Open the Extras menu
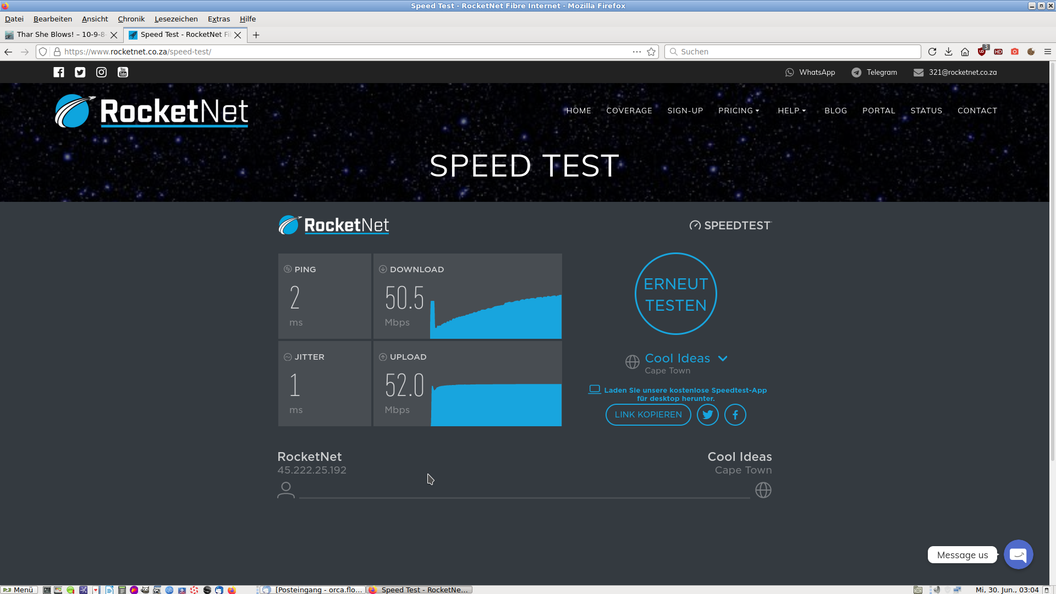Image resolution: width=1056 pixels, height=594 pixels. pyautogui.click(x=219, y=19)
